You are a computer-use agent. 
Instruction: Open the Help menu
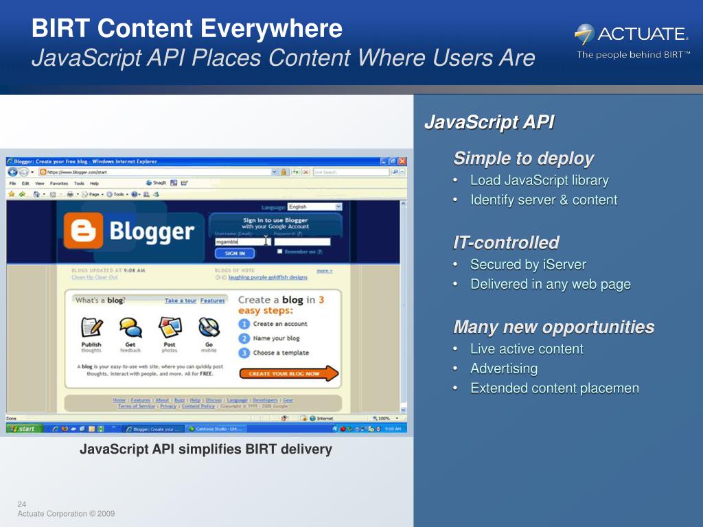(x=94, y=183)
